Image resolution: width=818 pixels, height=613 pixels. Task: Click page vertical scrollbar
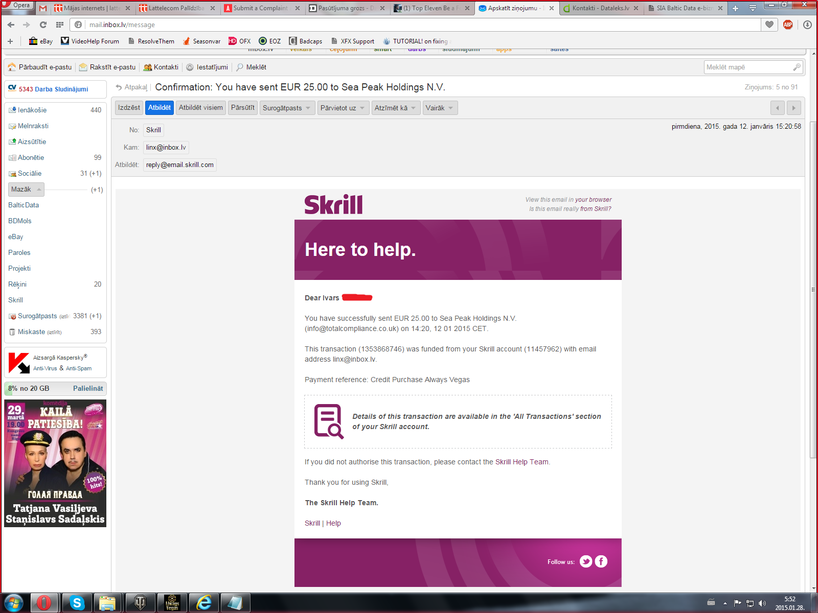tap(813, 289)
